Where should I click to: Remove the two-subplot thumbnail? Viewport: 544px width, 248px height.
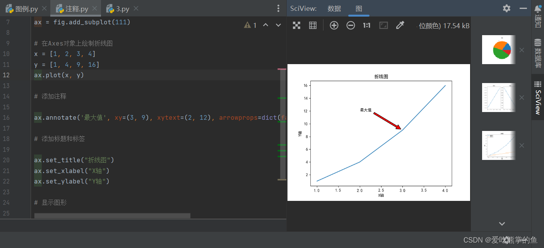click(x=522, y=98)
